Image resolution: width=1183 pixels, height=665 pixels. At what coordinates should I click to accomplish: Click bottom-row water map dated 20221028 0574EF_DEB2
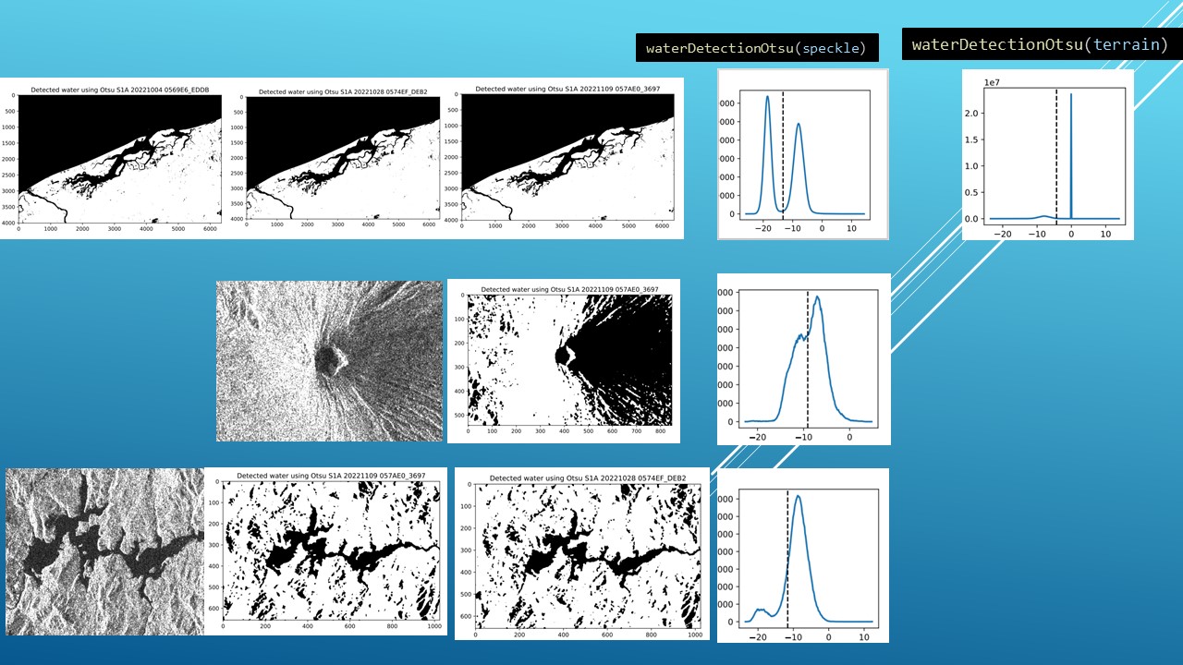[582, 551]
